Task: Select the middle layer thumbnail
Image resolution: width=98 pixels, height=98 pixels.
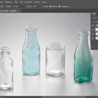Action: pyautogui.click(x=97, y=34)
